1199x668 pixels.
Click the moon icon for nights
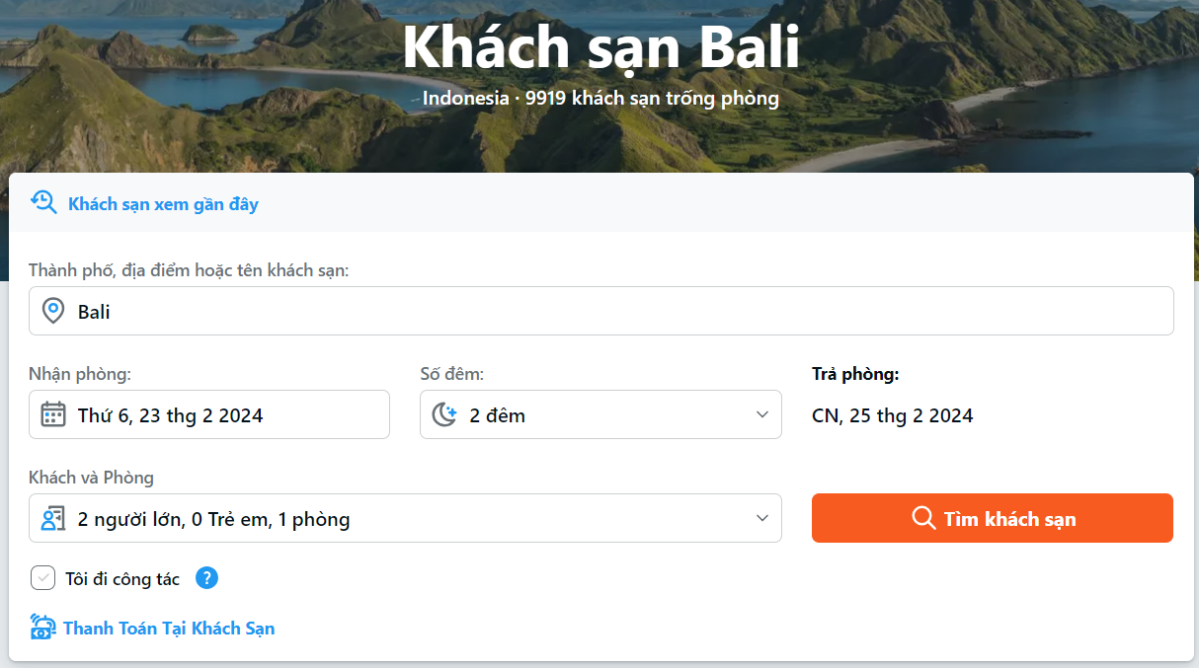444,414
